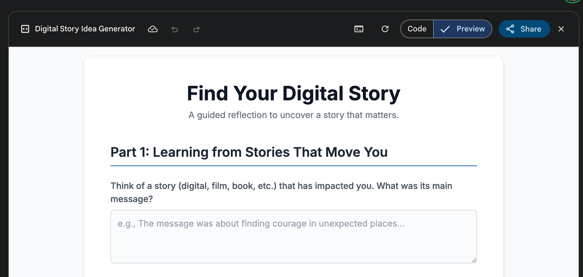Click the Part 1 section heading
This screenshot has width=583, height=277.
(249, 152)
